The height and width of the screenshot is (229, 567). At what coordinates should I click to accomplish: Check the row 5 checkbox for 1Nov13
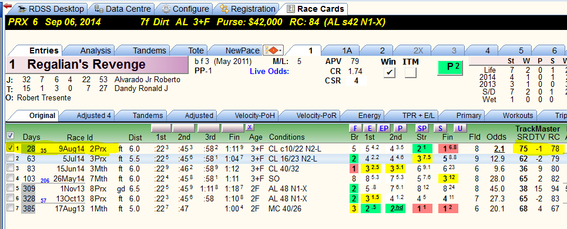[11, 188]
